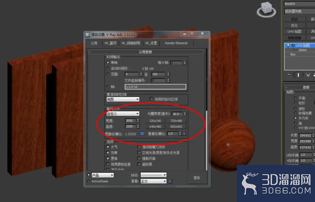The image size is (315, 202).
Task: Enable 超级黑 checkbox
Action: 139,164
